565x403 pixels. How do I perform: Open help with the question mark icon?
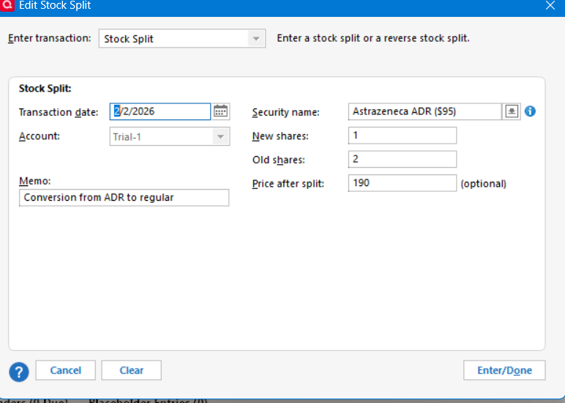coord(19,371)
